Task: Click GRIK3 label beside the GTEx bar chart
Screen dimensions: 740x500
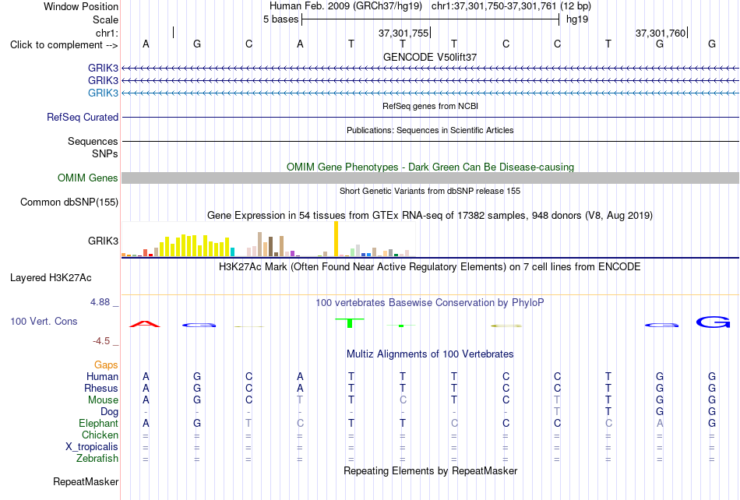Action: pyautogui.click(x=103, y=241)
